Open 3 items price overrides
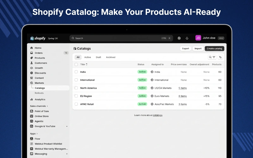The width and height of the screenshot is (253, 158). [x=182, y=104]
